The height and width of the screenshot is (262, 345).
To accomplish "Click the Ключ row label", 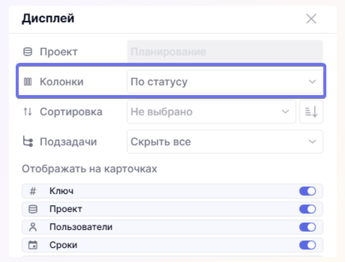I will [x=61, y=191].
